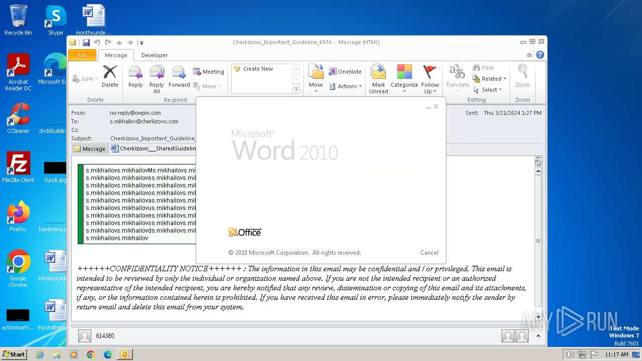The image size is (642, 361).
Task: Open monthsunde Word document on desktop
Action: pos(94,20)
